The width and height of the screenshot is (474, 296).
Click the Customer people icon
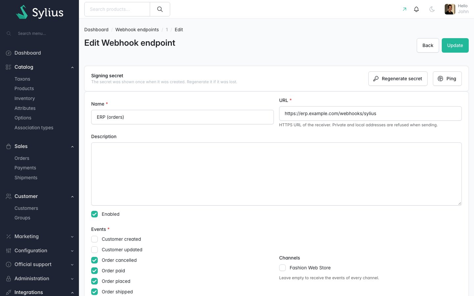(x=9, y=196)
